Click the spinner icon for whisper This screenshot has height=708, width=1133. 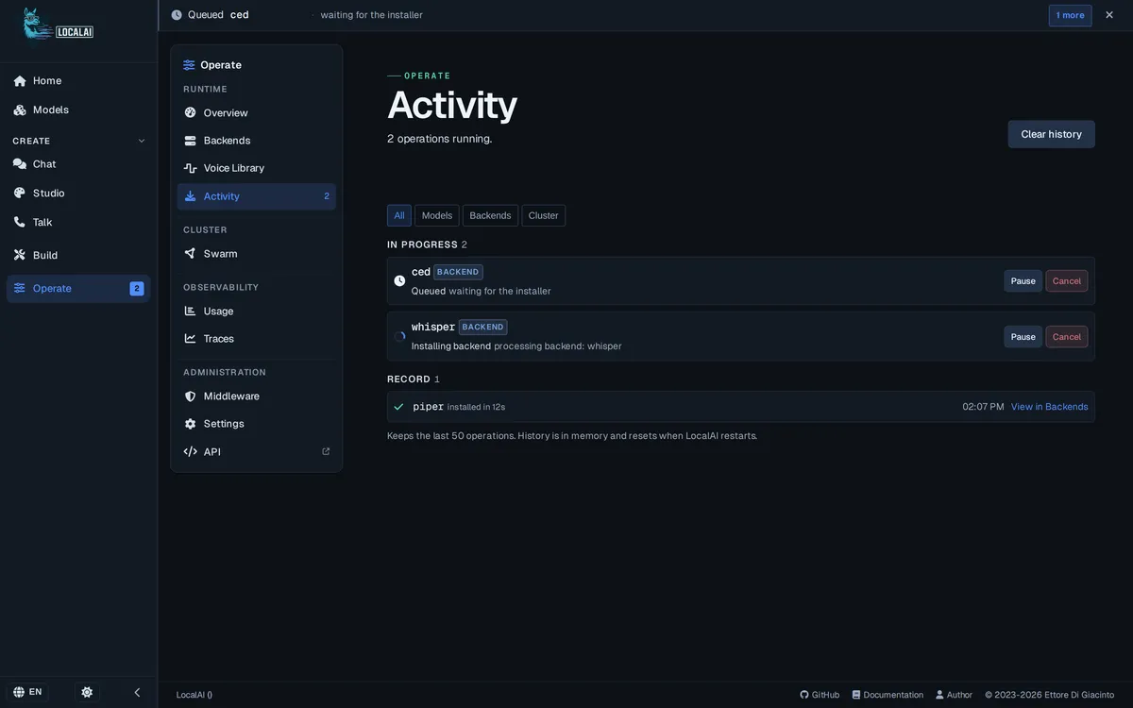pos(399,336)
